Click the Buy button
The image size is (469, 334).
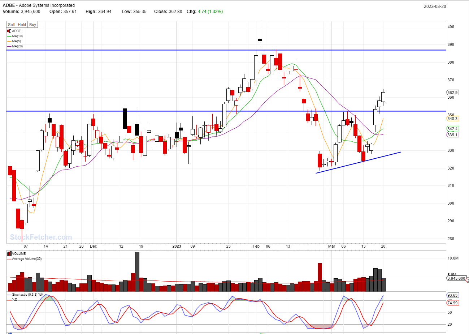click(32, 25)
